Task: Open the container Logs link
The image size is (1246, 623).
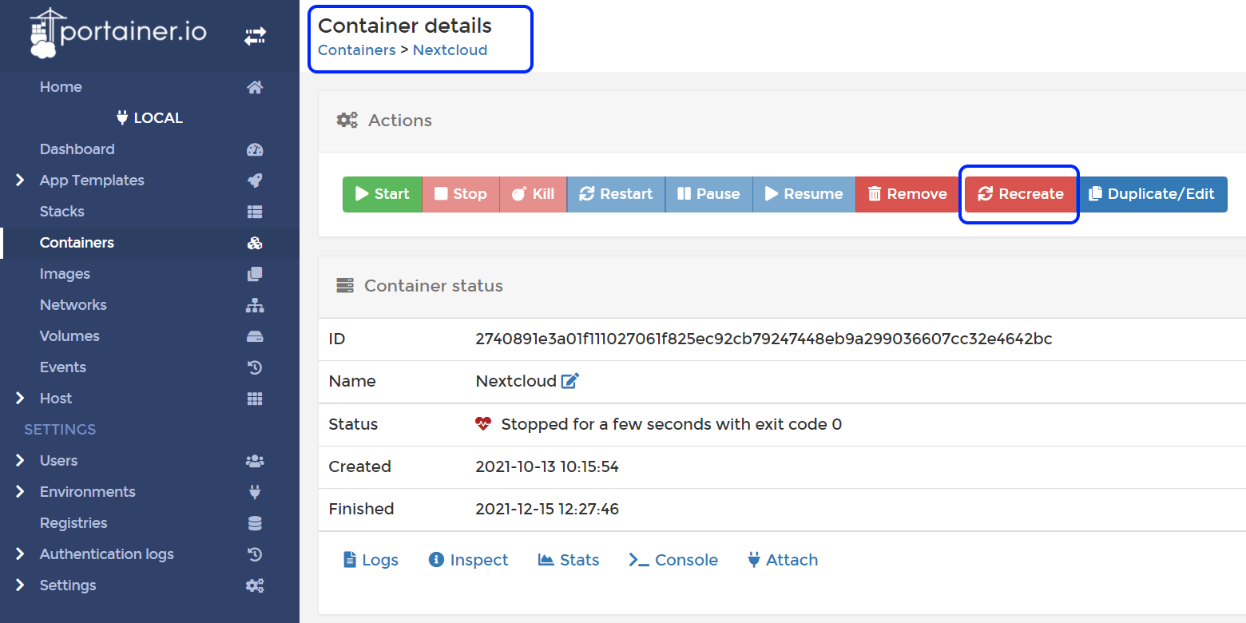Action: pyautogui.click(x=371, y=560)
